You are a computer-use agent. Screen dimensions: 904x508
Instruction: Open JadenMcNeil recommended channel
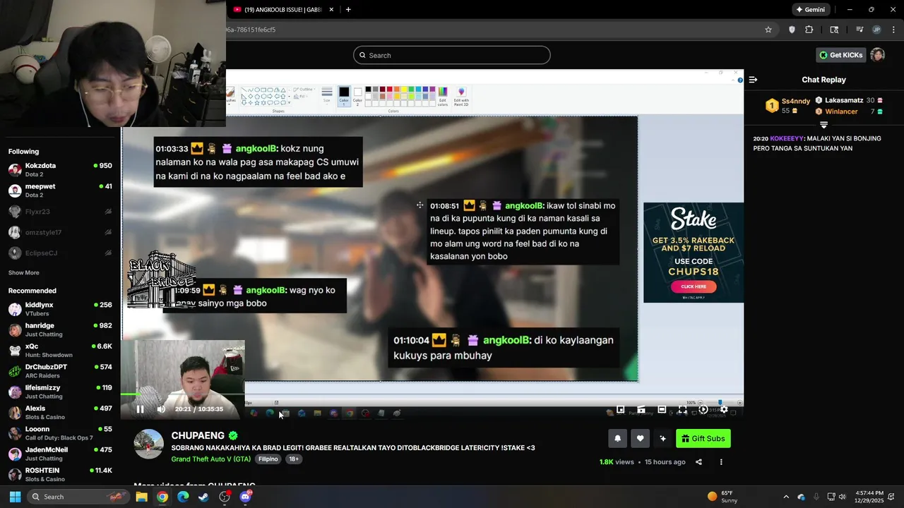click(x=60, y=454)
